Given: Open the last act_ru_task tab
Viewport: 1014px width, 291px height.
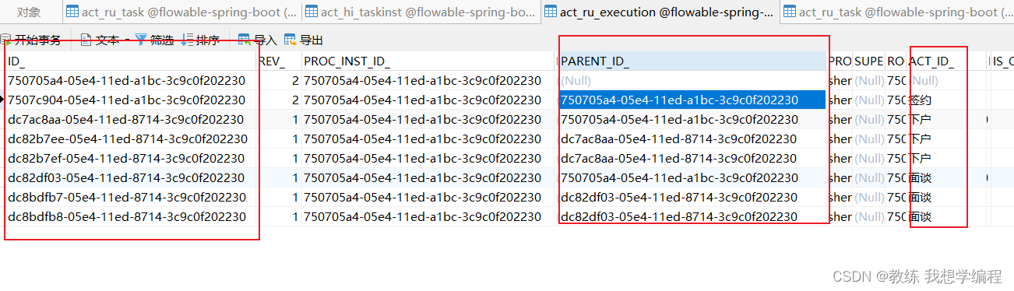Looking at the screenshot, I should tap(897, 12).
